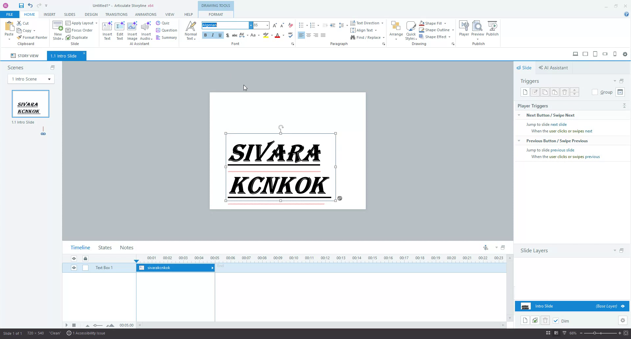Toggle the Dim checkbox in Slide Layers

click(x=556, y=321)
